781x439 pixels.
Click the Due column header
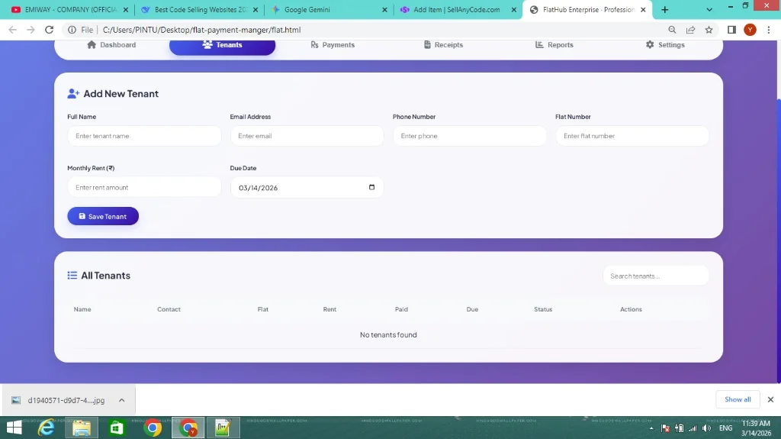click(x=472, y=309)
